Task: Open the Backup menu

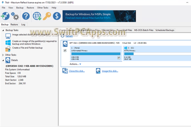Action: [20, 8]
